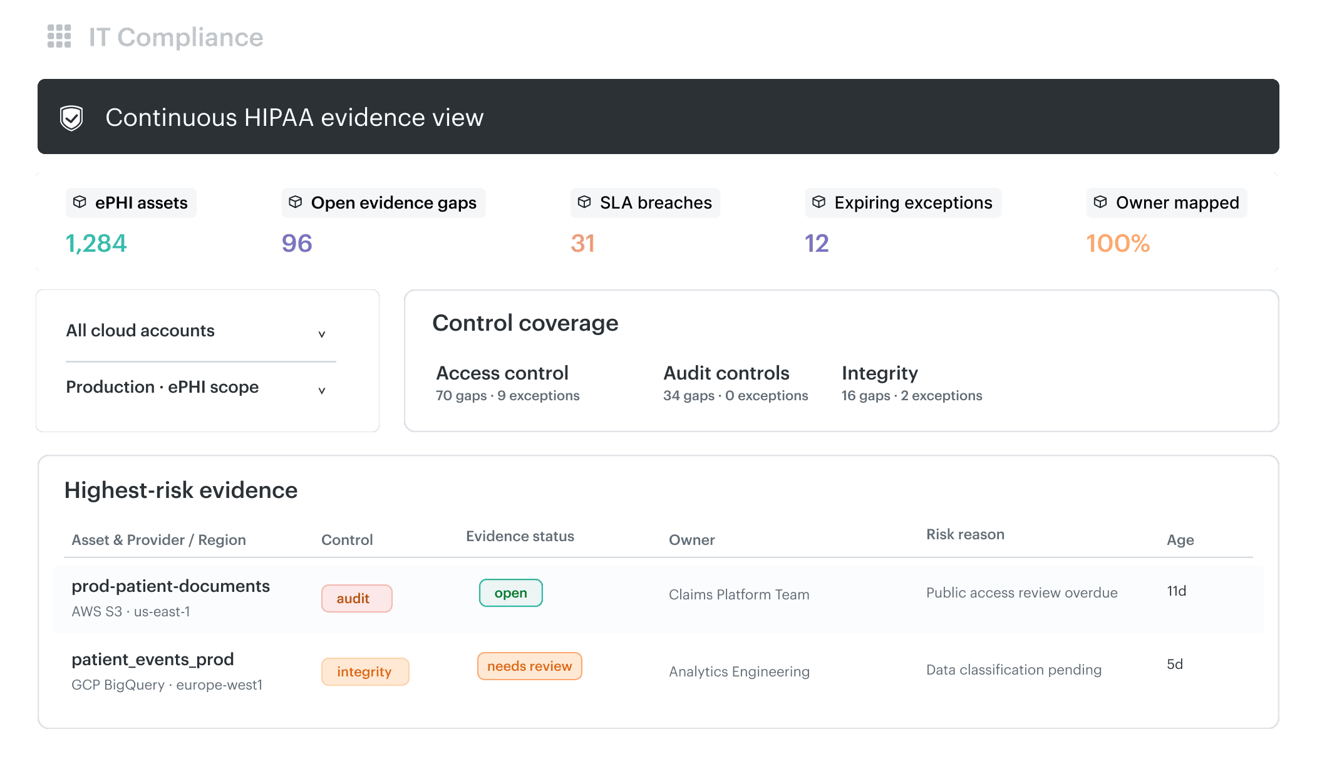The width and height of the screenshot is (1317, 761).
Task: Click the 5d age value
Action: [1175, 665]
